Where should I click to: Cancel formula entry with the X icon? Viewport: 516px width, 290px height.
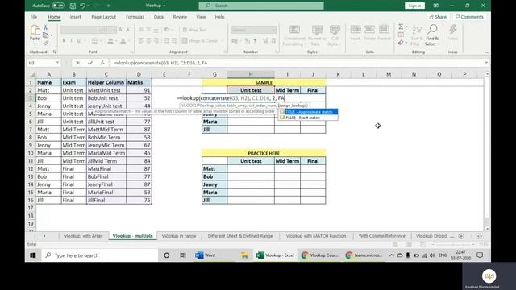coord(77,63)
